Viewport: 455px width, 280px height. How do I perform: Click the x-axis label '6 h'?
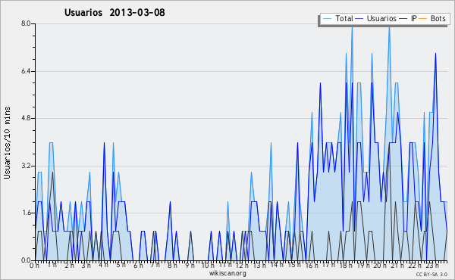(138, 265)
